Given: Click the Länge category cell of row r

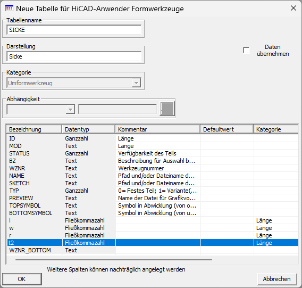Looking at the screenshot, I should point(276,235).
